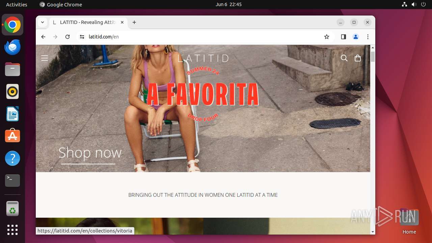The image size is (432, 243).
Task: Open the hamburger menu on the LATITID site
Action: click(45, 58)
